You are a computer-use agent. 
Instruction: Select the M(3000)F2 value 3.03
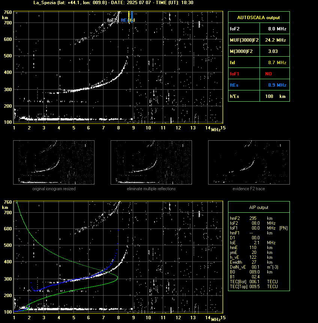[x=273, y=51]
